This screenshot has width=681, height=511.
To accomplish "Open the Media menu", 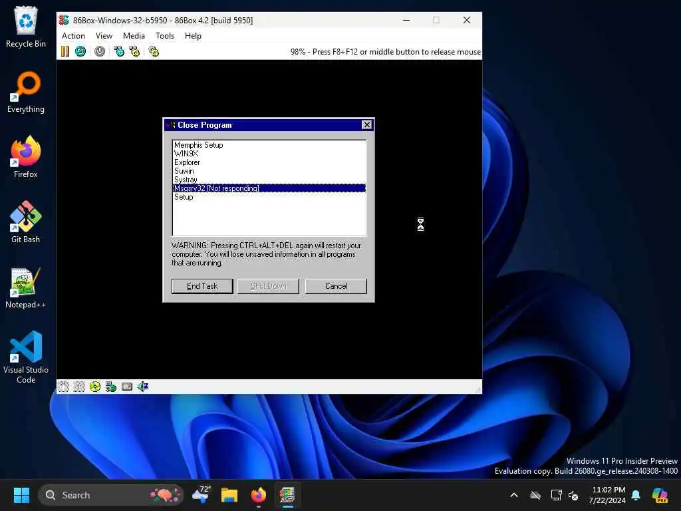I will click(x=134, y=36).
